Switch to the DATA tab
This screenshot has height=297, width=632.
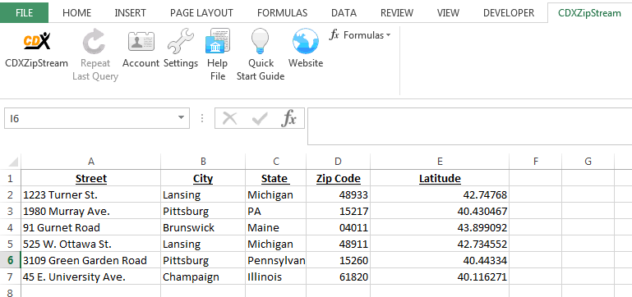coord(344,13)
